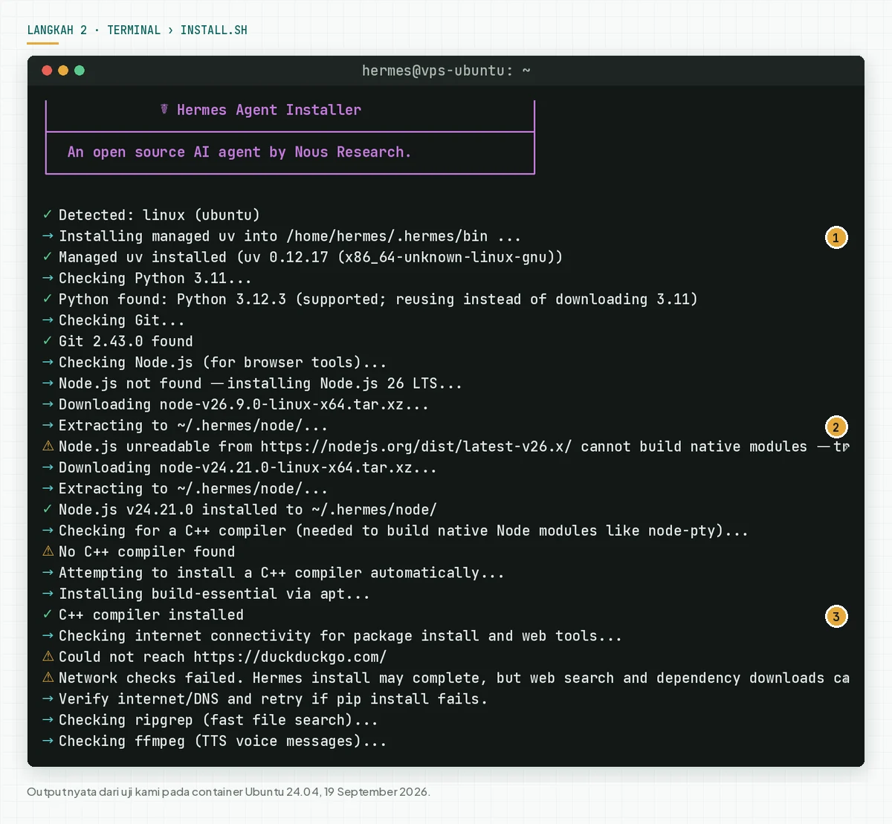The height and width of the screenshot is (824, 892).
Task: Click the emblem icon before Hermes Agent Installer
Action: tap(164, 109)
